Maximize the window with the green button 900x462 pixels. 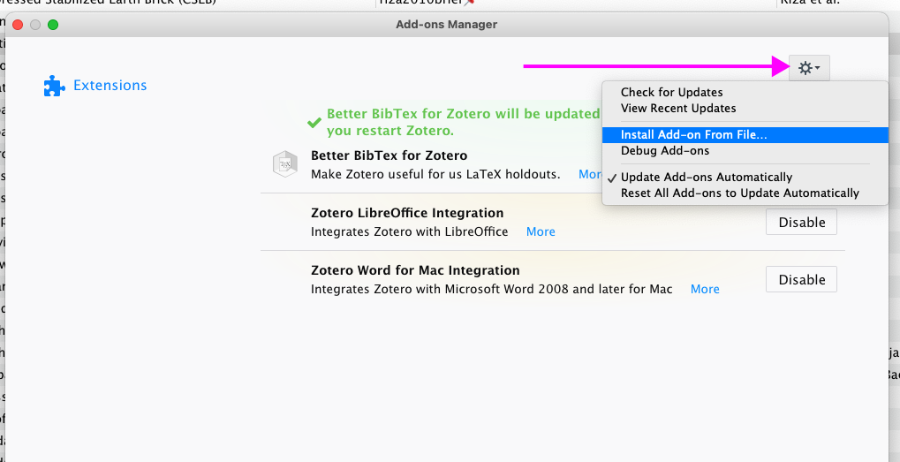[53, 25]
